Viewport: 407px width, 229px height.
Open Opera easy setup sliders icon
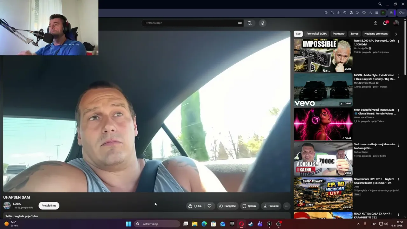point(377,13)
